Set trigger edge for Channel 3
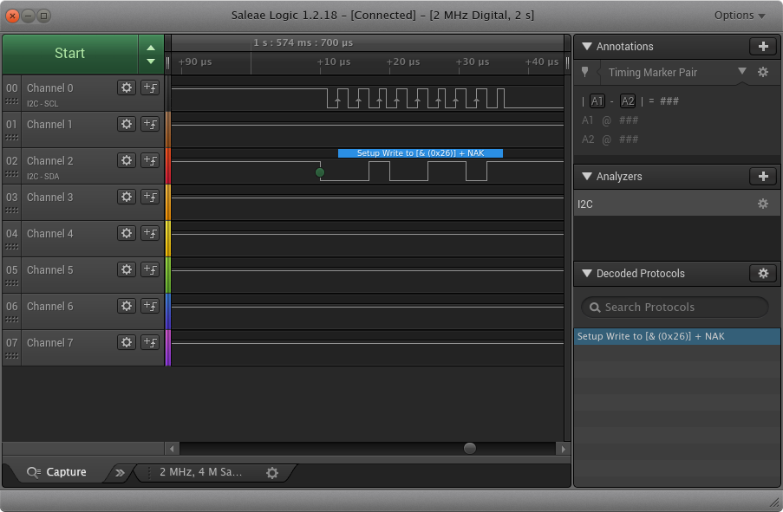This screenshot has width=783, height=512. point(150,198)
